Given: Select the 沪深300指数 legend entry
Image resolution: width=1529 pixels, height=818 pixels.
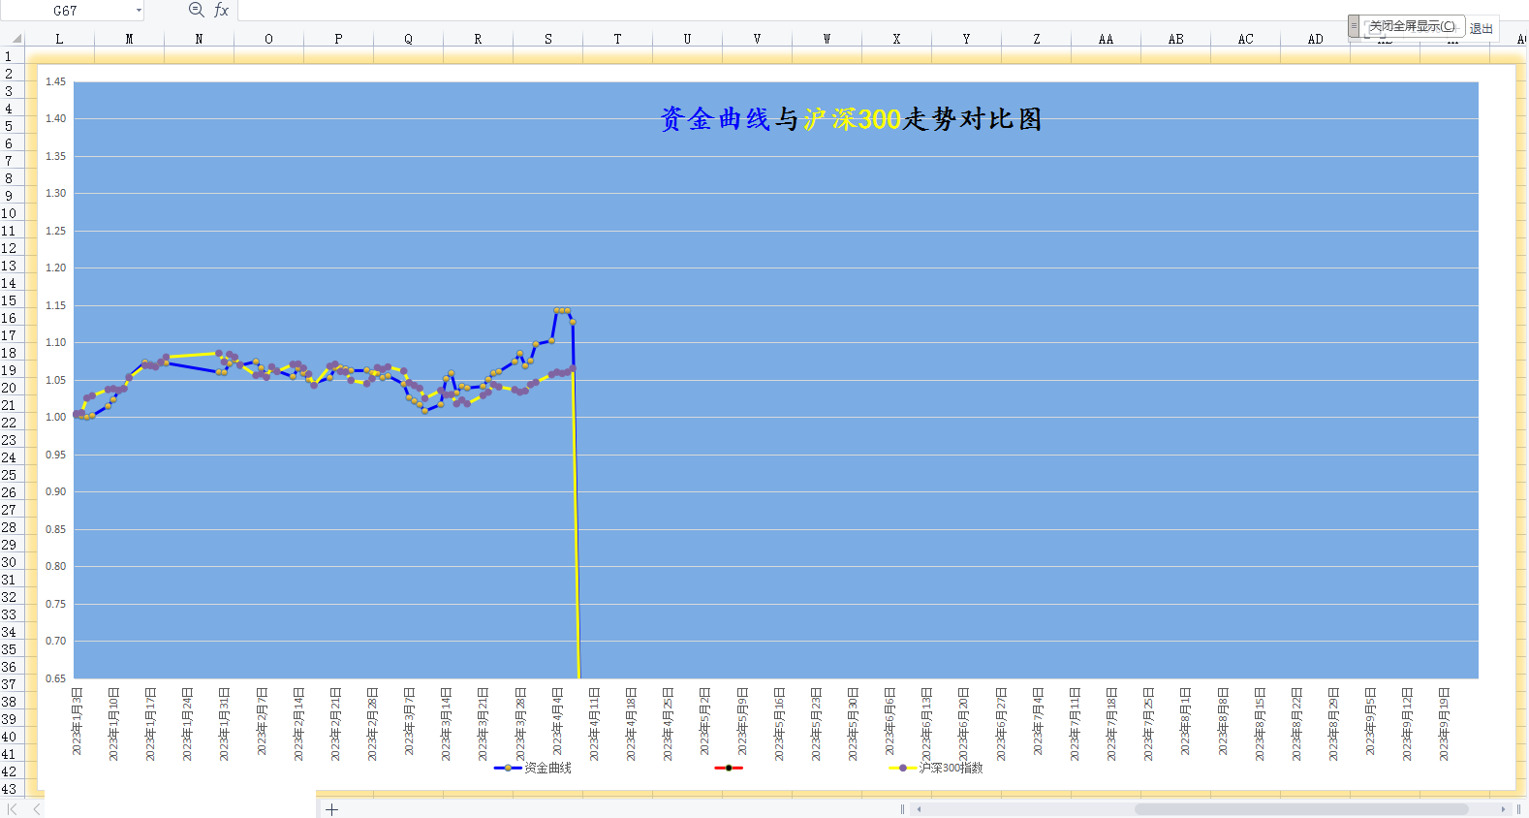Looking at the screenshot, I should coord(937,768).
